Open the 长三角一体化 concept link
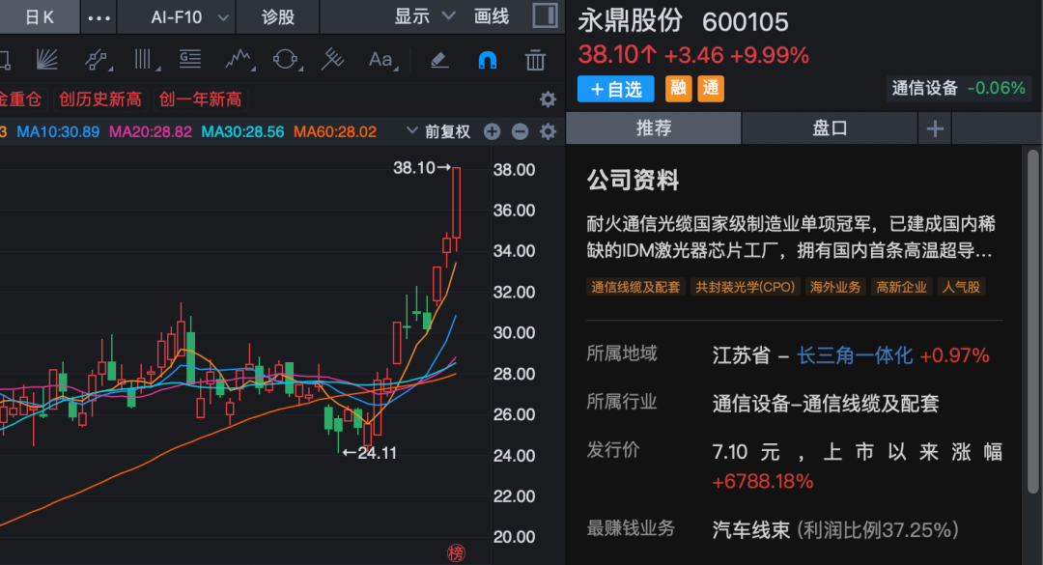This screenshot has height=565, width=1043. (856, 355)
